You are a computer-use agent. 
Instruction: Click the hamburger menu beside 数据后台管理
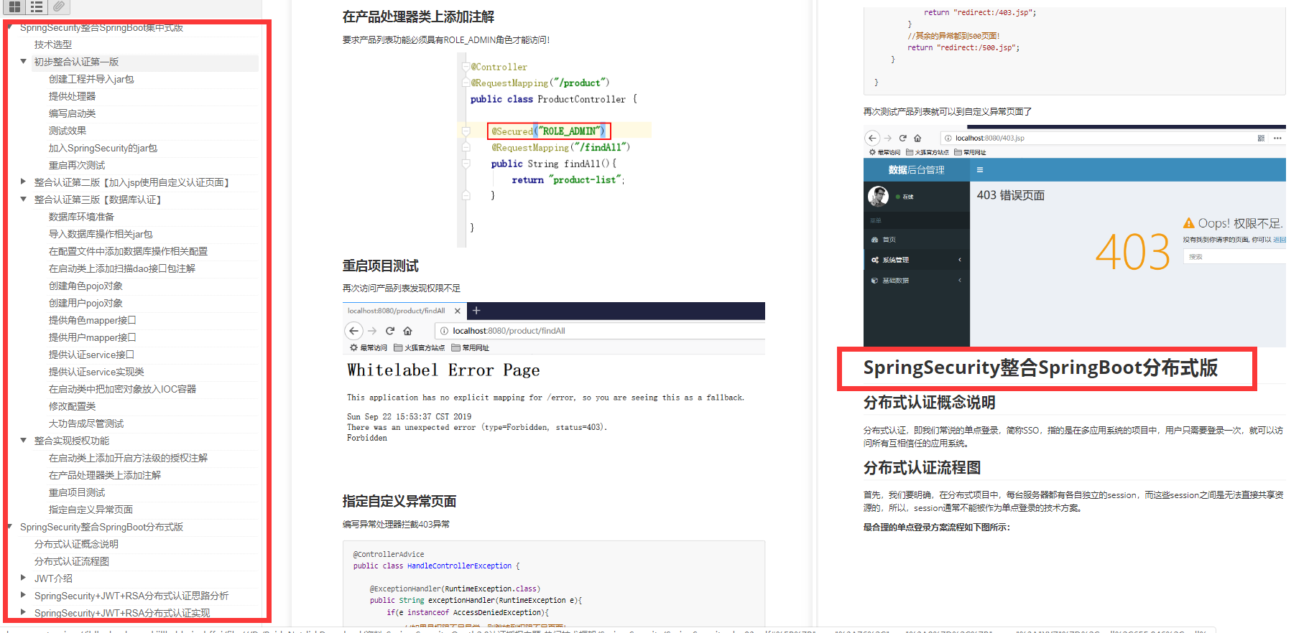click(980, 170)
